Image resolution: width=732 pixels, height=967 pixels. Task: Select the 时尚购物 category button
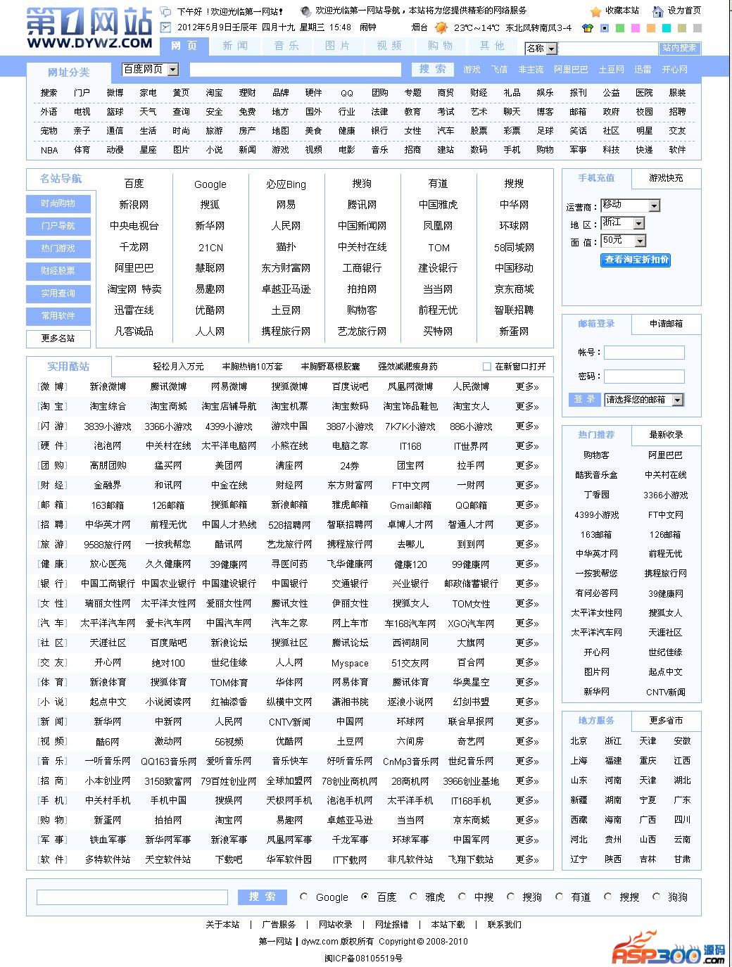[x=58, y=203]
